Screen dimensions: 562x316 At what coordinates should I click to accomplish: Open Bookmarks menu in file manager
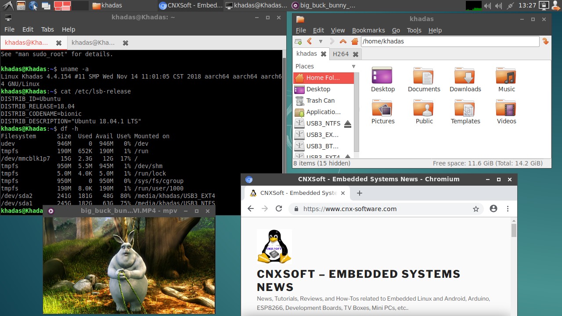point(368,30)
